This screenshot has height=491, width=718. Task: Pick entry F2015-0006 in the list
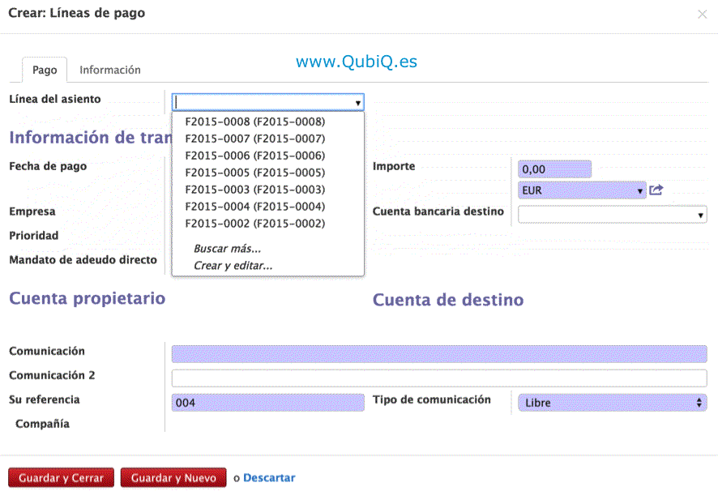pyautogui.click(x=254, y=156)
